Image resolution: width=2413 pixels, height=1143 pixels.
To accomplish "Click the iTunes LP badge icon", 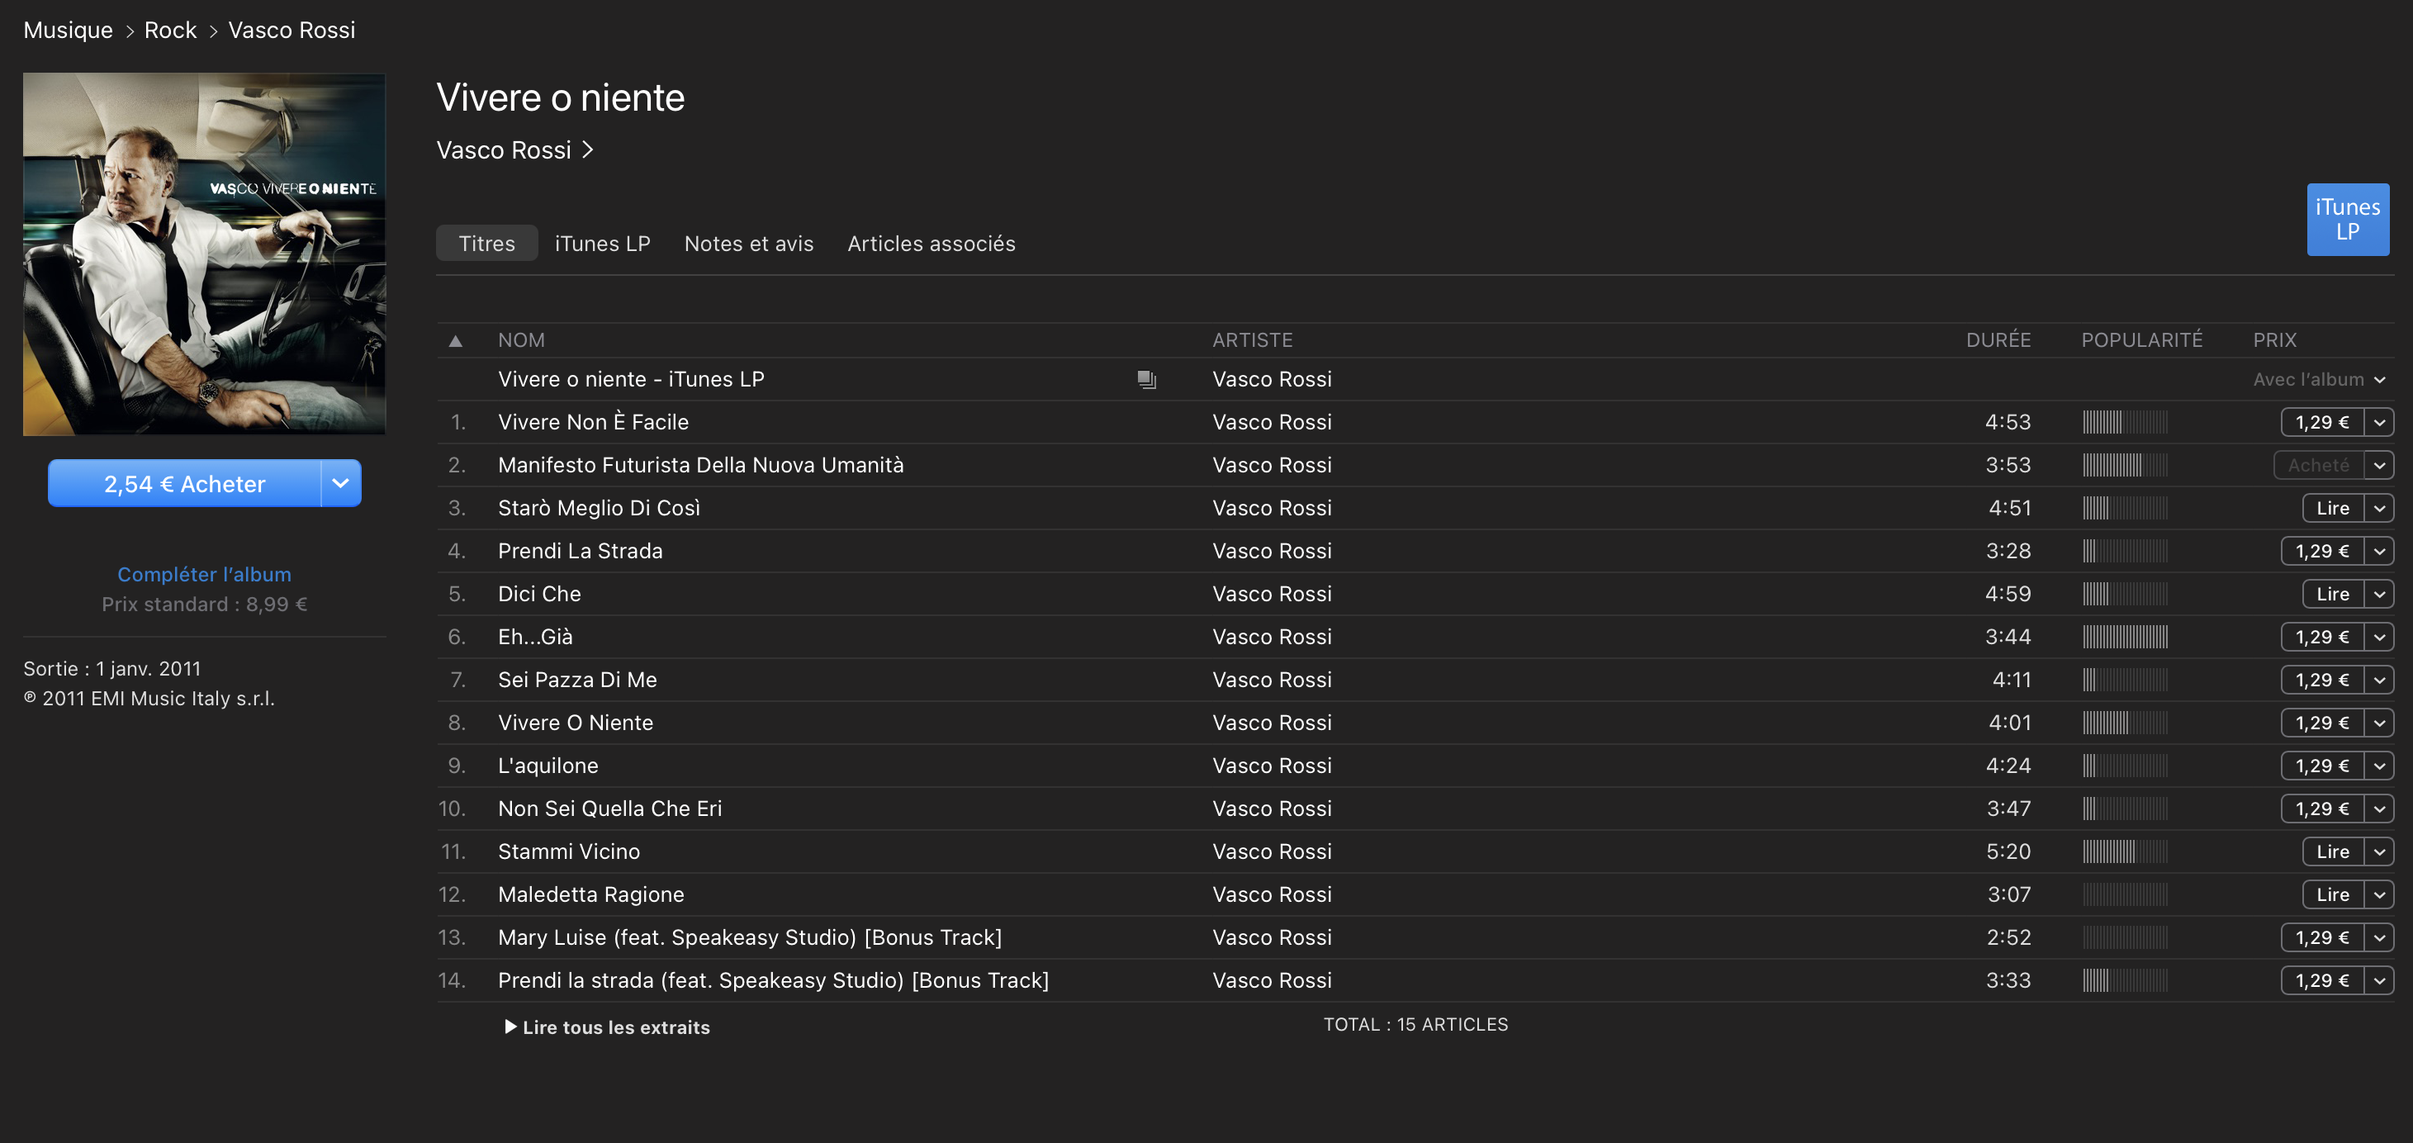I will click(2346, 219).
